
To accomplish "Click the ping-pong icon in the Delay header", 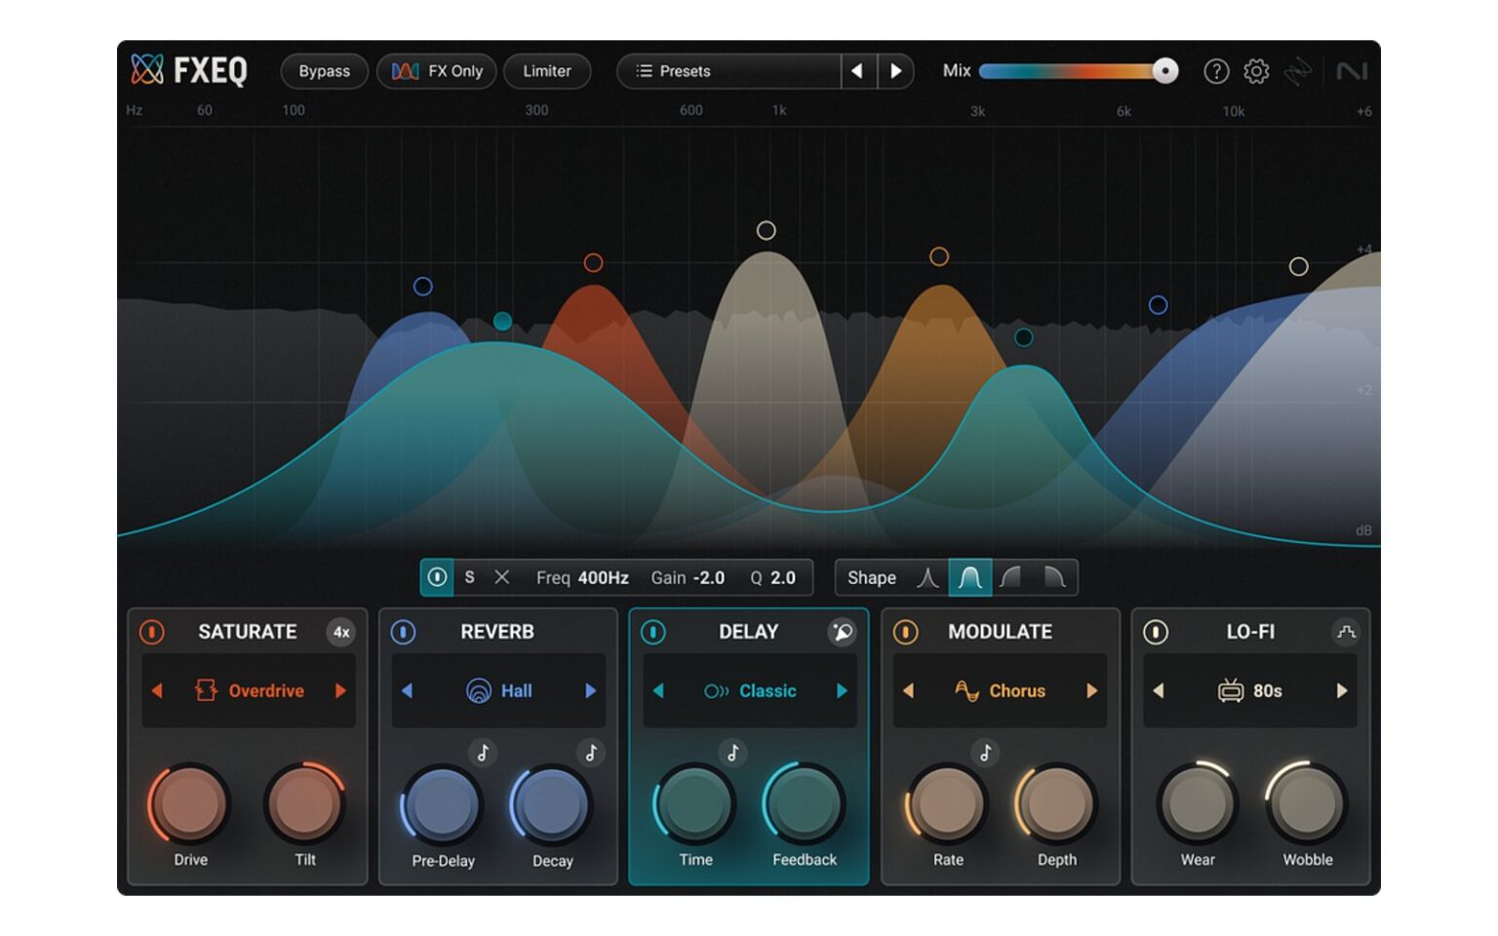I will [841, 632].
